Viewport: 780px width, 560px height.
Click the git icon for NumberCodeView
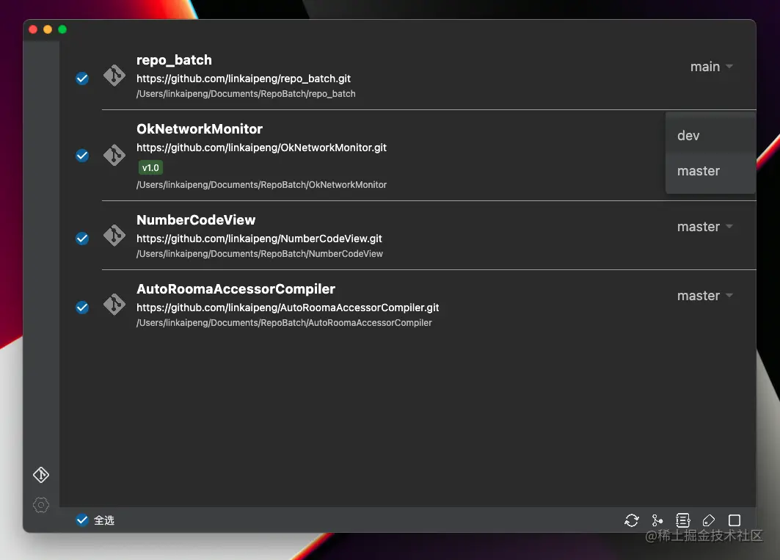coord(114,236)
